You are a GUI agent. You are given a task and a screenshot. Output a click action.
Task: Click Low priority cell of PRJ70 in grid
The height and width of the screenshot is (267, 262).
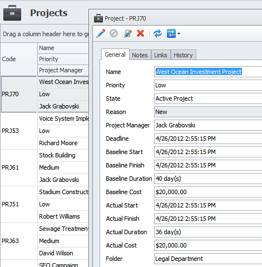pyautogui.click(x=63, y=94)
